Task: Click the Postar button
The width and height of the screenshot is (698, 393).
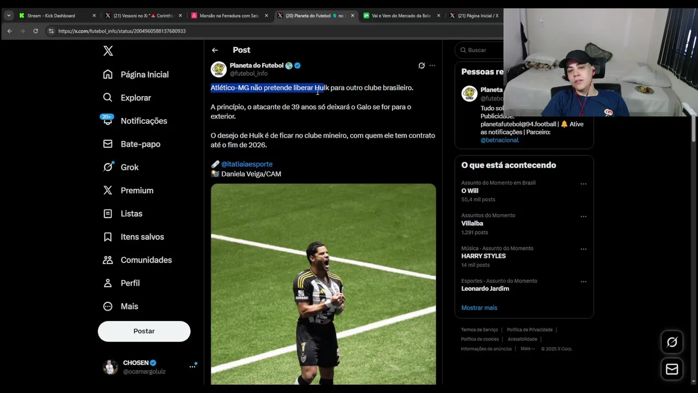Action: click(144, 331)
